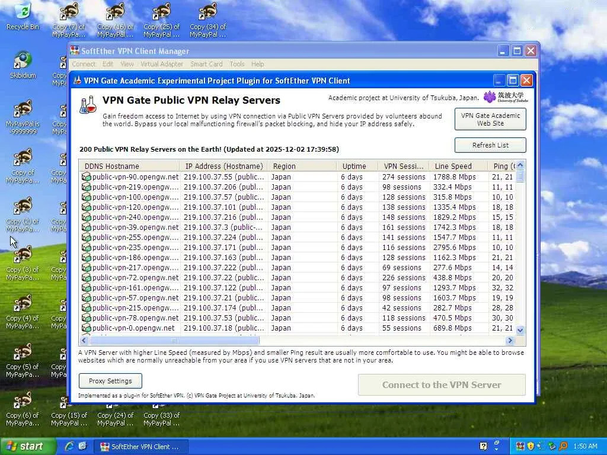Click server icon for public-vpn-0.opengw.net row
This screenshot has width=607, height=455.
coord(86,328)
